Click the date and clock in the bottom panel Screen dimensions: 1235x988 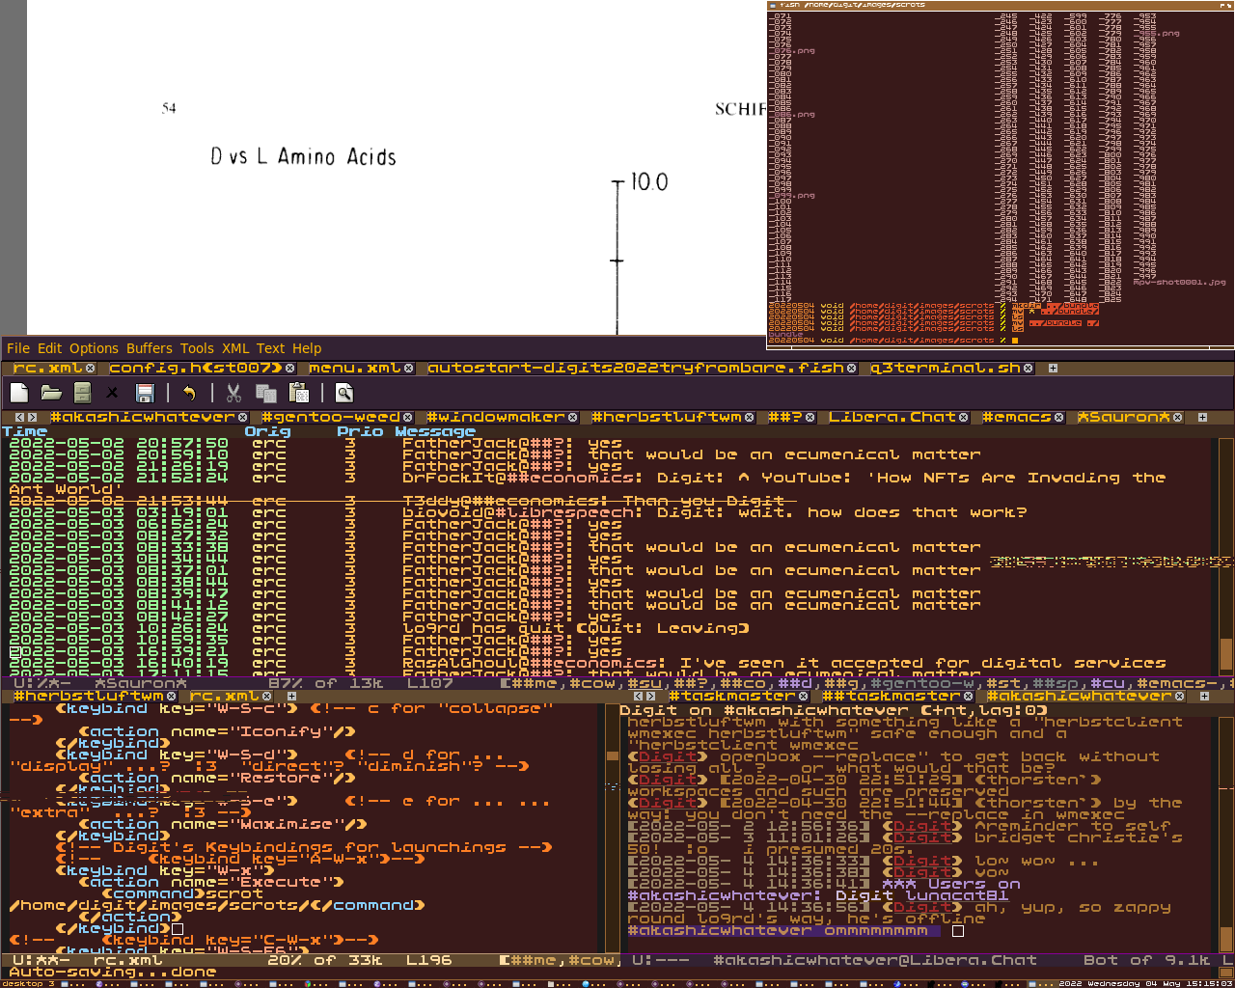pos(1145,984)
